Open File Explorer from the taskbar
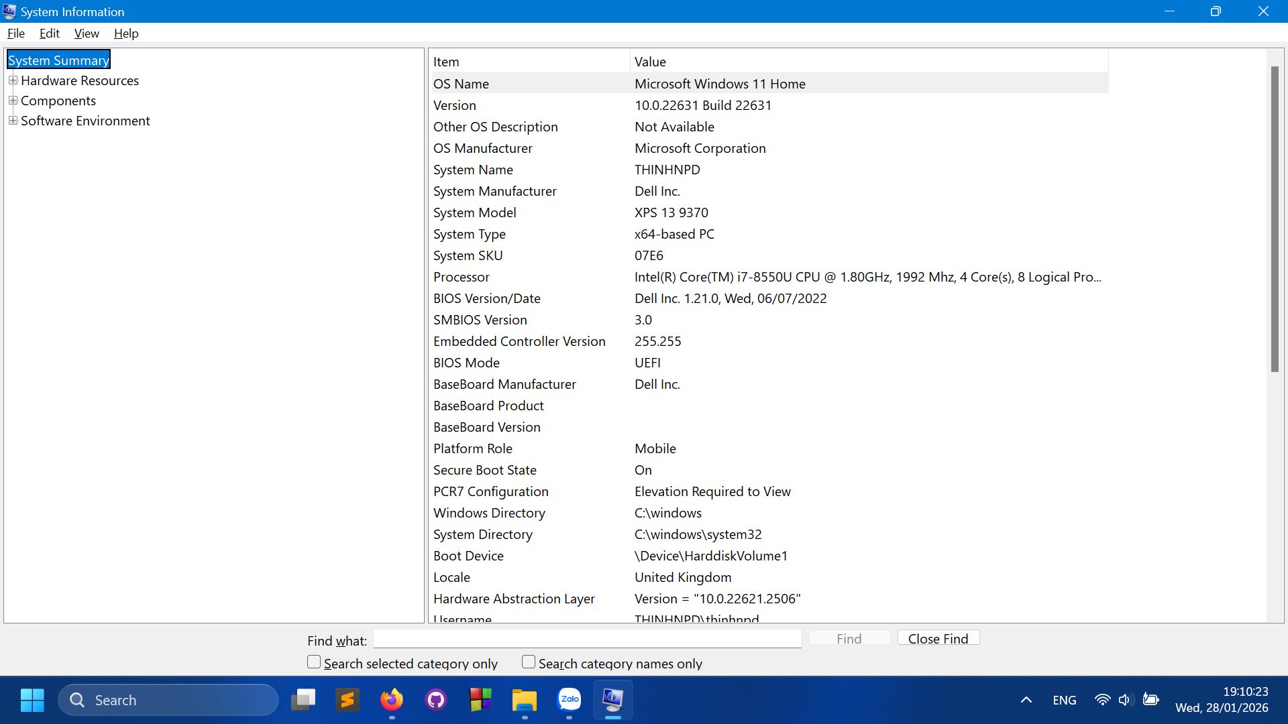 coord(525,700)
